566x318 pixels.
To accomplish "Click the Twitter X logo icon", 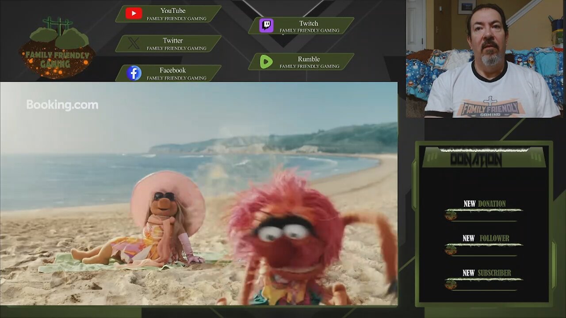I will (x=134, y=43).
